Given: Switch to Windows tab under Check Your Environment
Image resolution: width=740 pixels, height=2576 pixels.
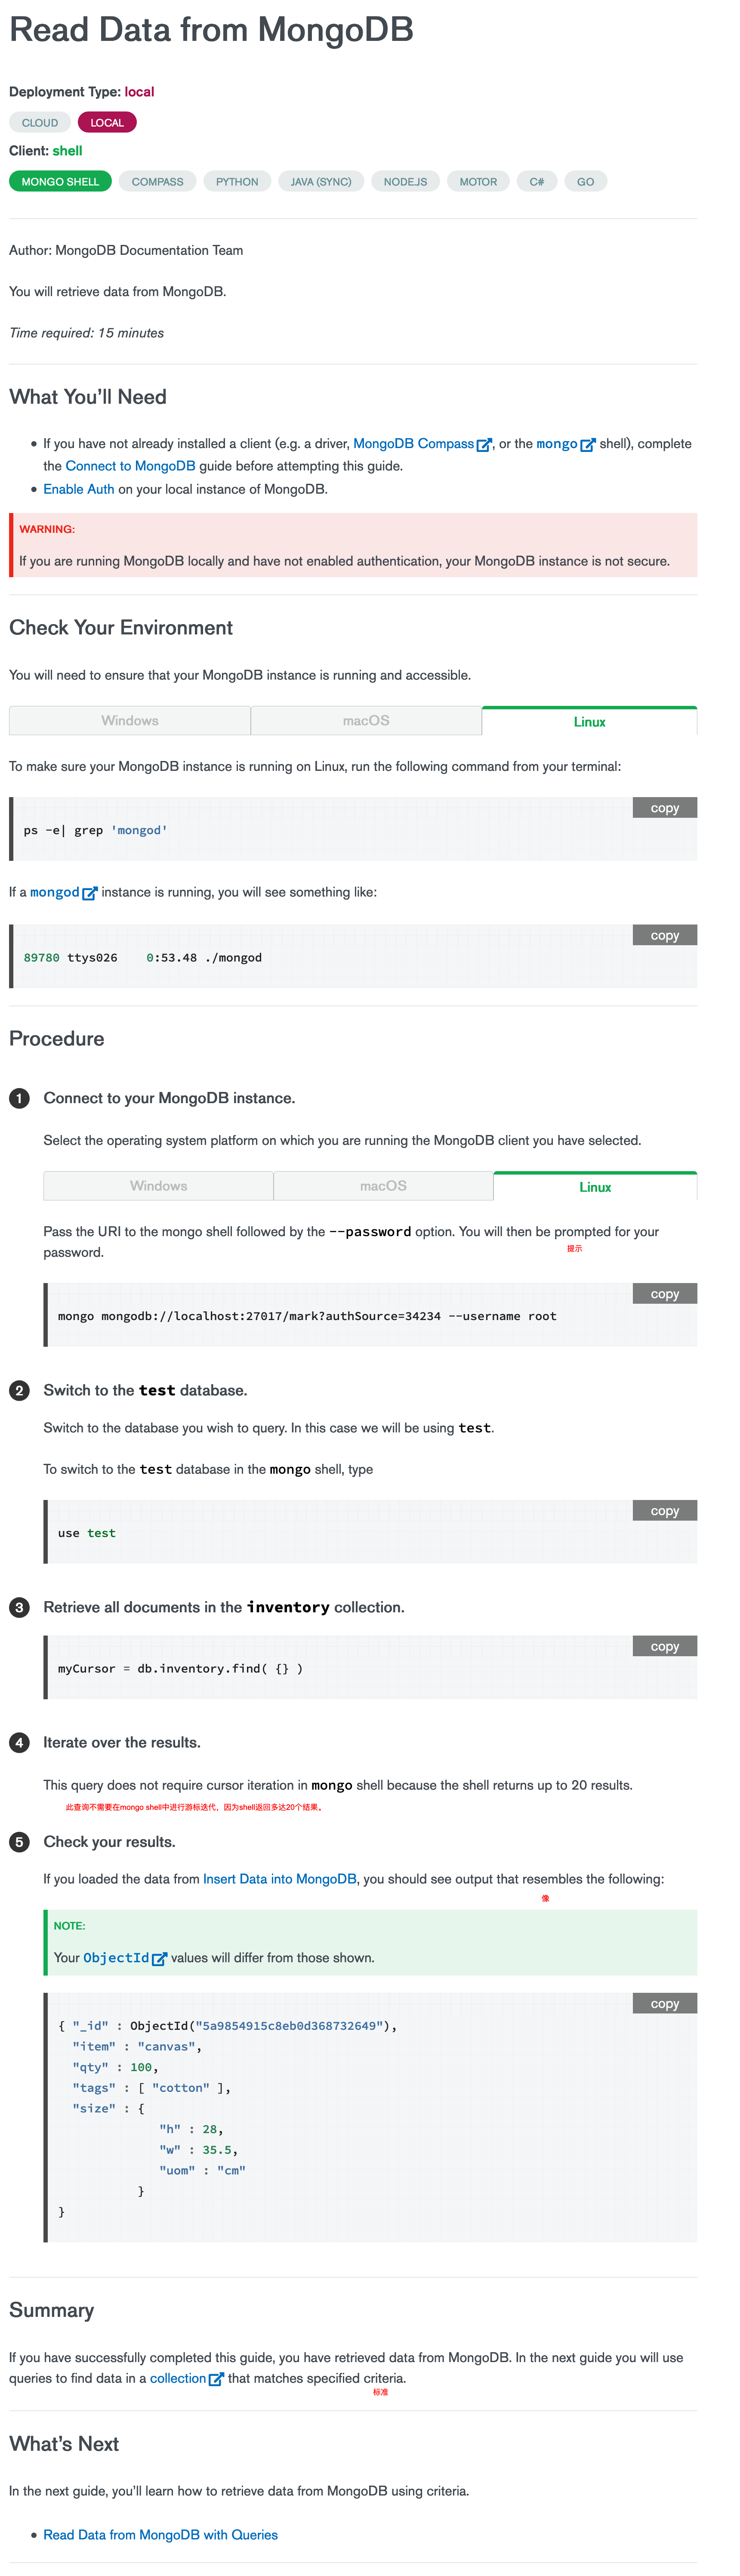Looking at the screenshot, I should (x=130, y=721).
